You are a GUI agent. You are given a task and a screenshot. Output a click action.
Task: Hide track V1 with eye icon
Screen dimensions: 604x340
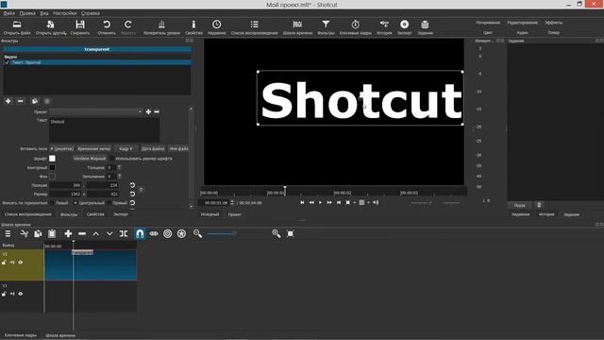pos(21,294)
